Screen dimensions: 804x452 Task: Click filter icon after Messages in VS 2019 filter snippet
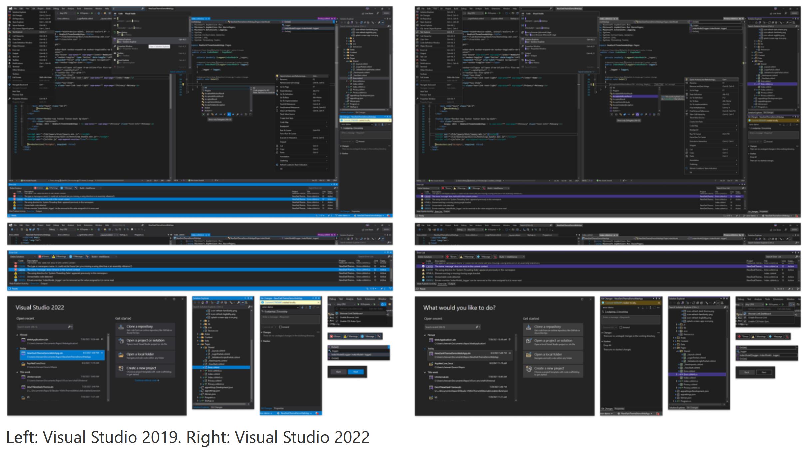(379, 336)
